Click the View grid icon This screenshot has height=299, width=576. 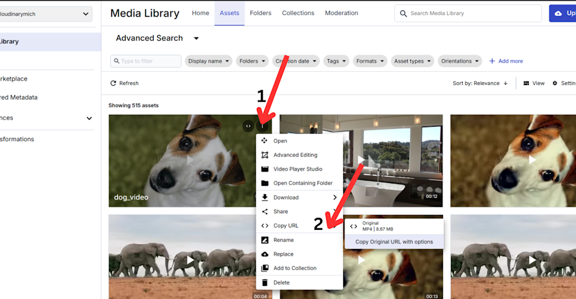pos(526,83)
